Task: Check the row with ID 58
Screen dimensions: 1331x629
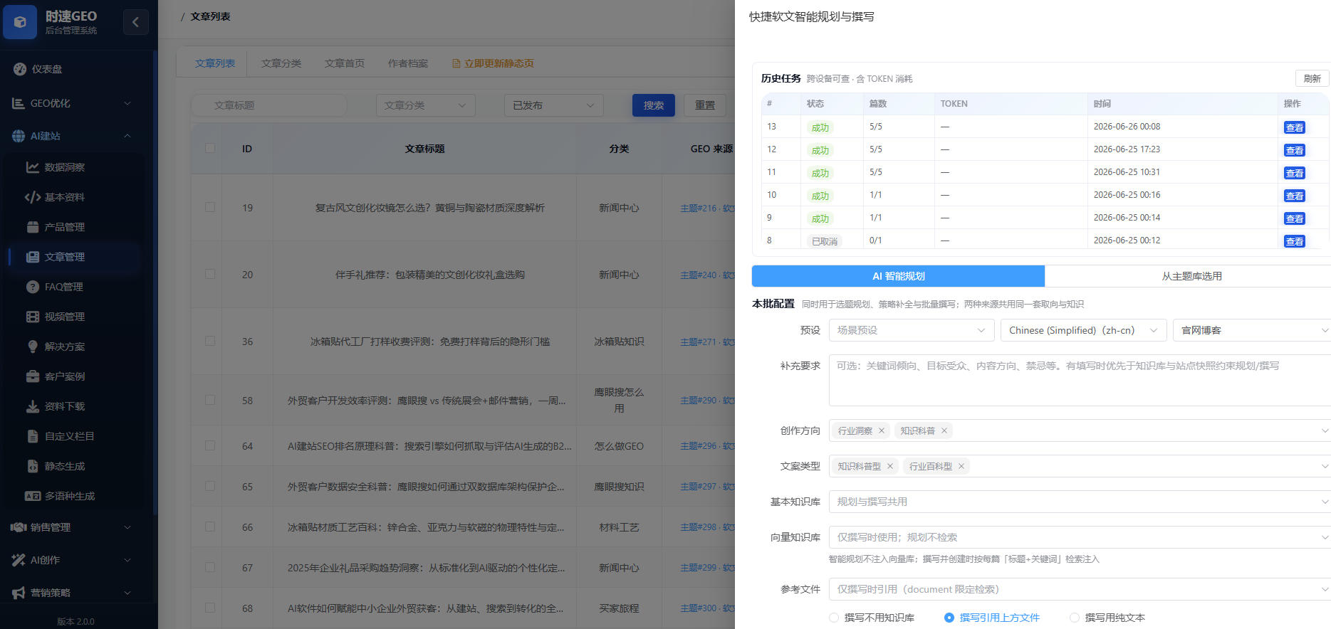Action: click(210, 400)
